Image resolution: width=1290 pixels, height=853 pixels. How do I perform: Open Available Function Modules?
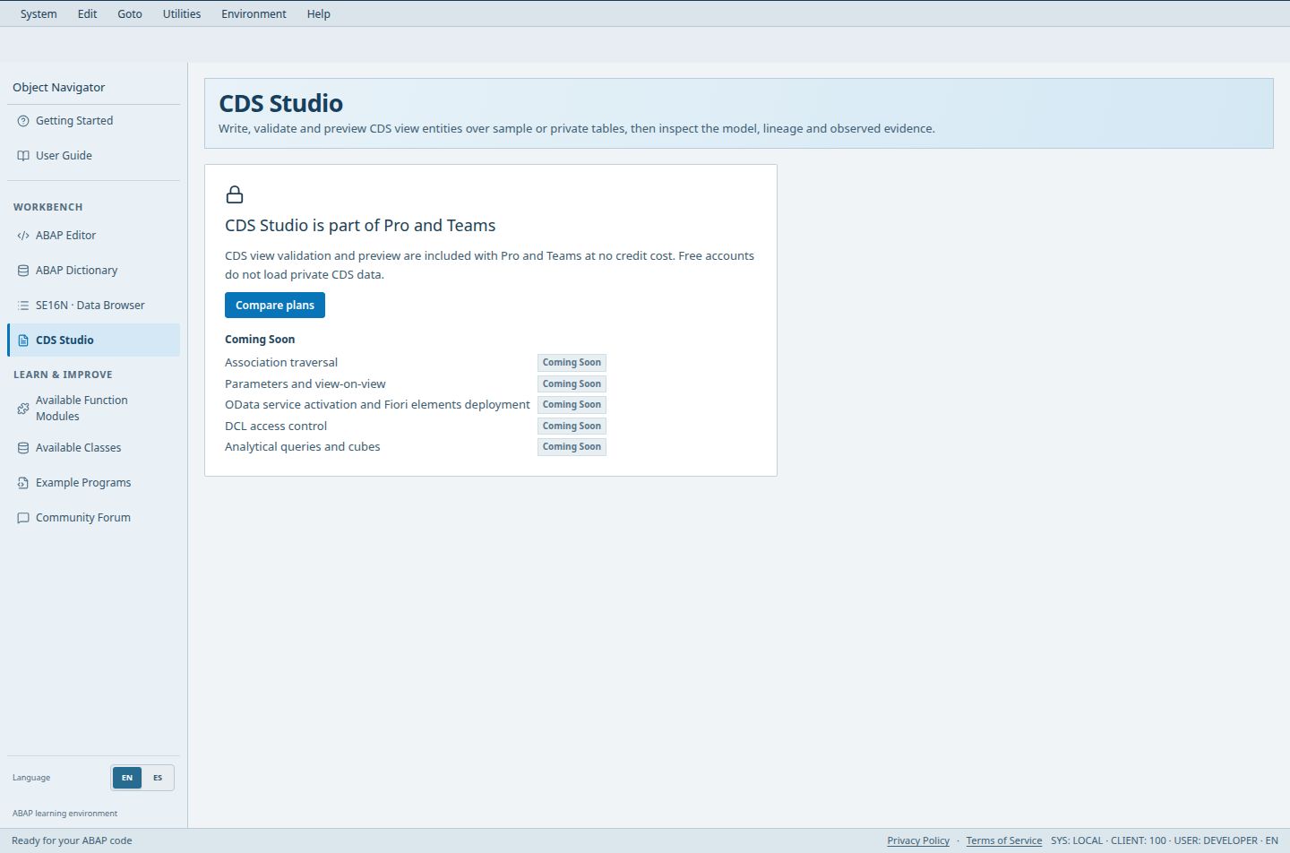(x=94, y=409)
